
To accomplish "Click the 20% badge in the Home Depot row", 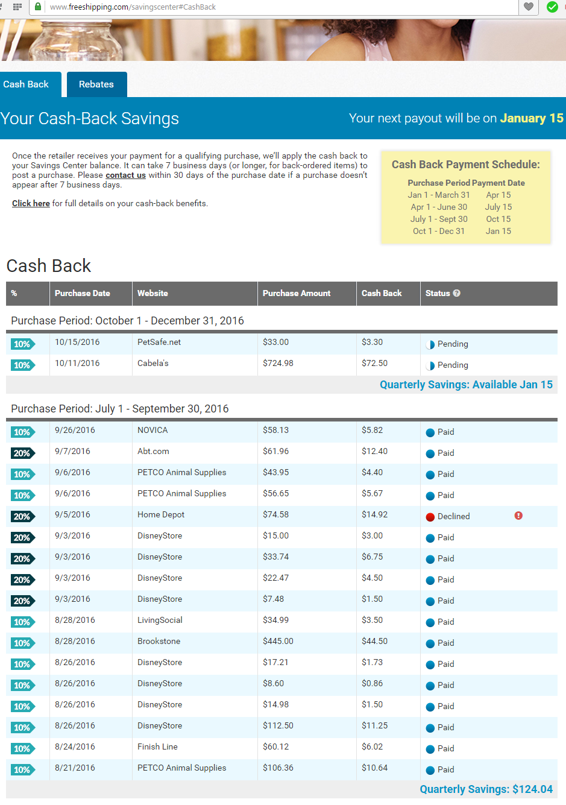I will pyautogui.click(x=23, y=517).
